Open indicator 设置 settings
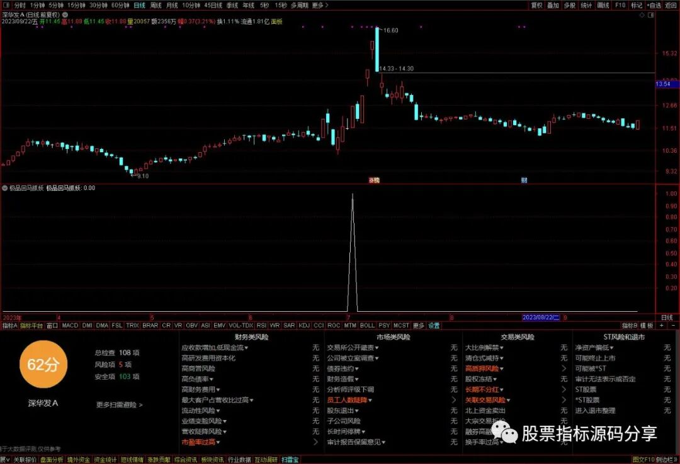This screenshot has width=680, height=464. 434,325
